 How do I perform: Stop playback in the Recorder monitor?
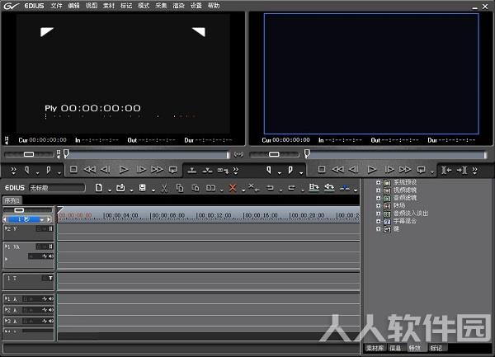(x=322, y=170)
